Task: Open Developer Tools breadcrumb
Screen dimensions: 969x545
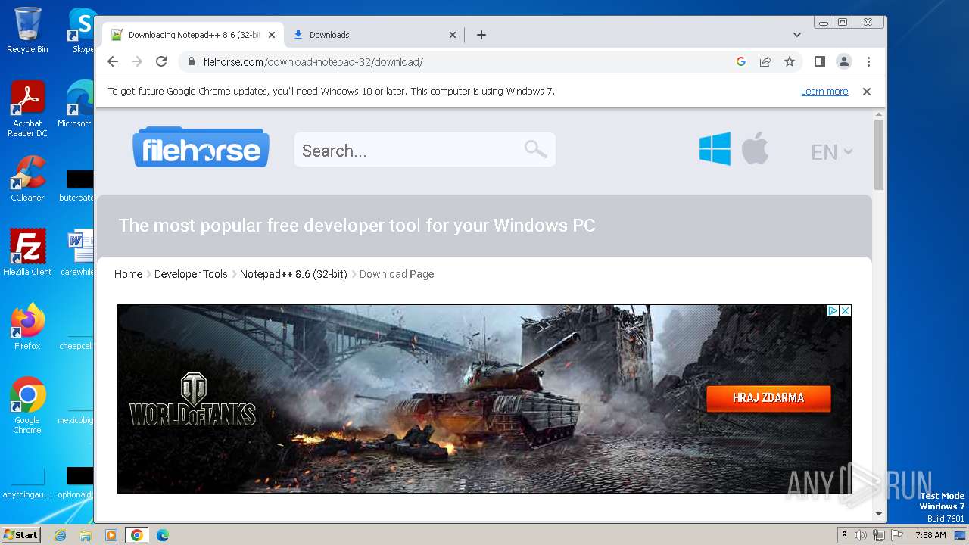Action: click(x=191, y=274)
